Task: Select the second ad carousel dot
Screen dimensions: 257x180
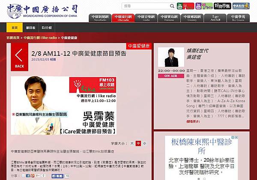Action: point(204,179)
